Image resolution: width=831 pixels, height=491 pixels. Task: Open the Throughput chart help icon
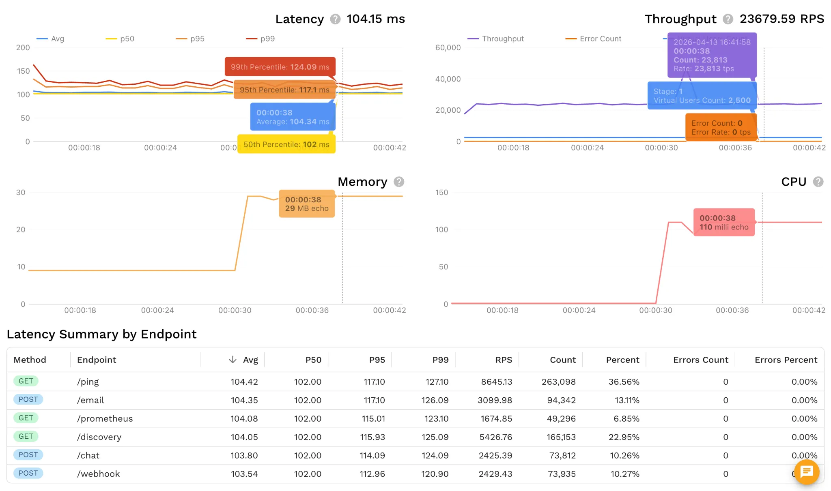[x=728, y=19]
